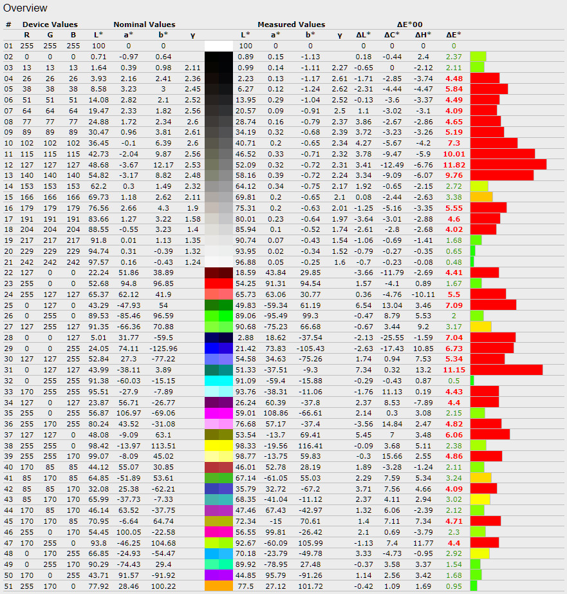Viewport: 567px width, 594px height.
Task: Click the Device Values column group header
Action: (50, 24)
